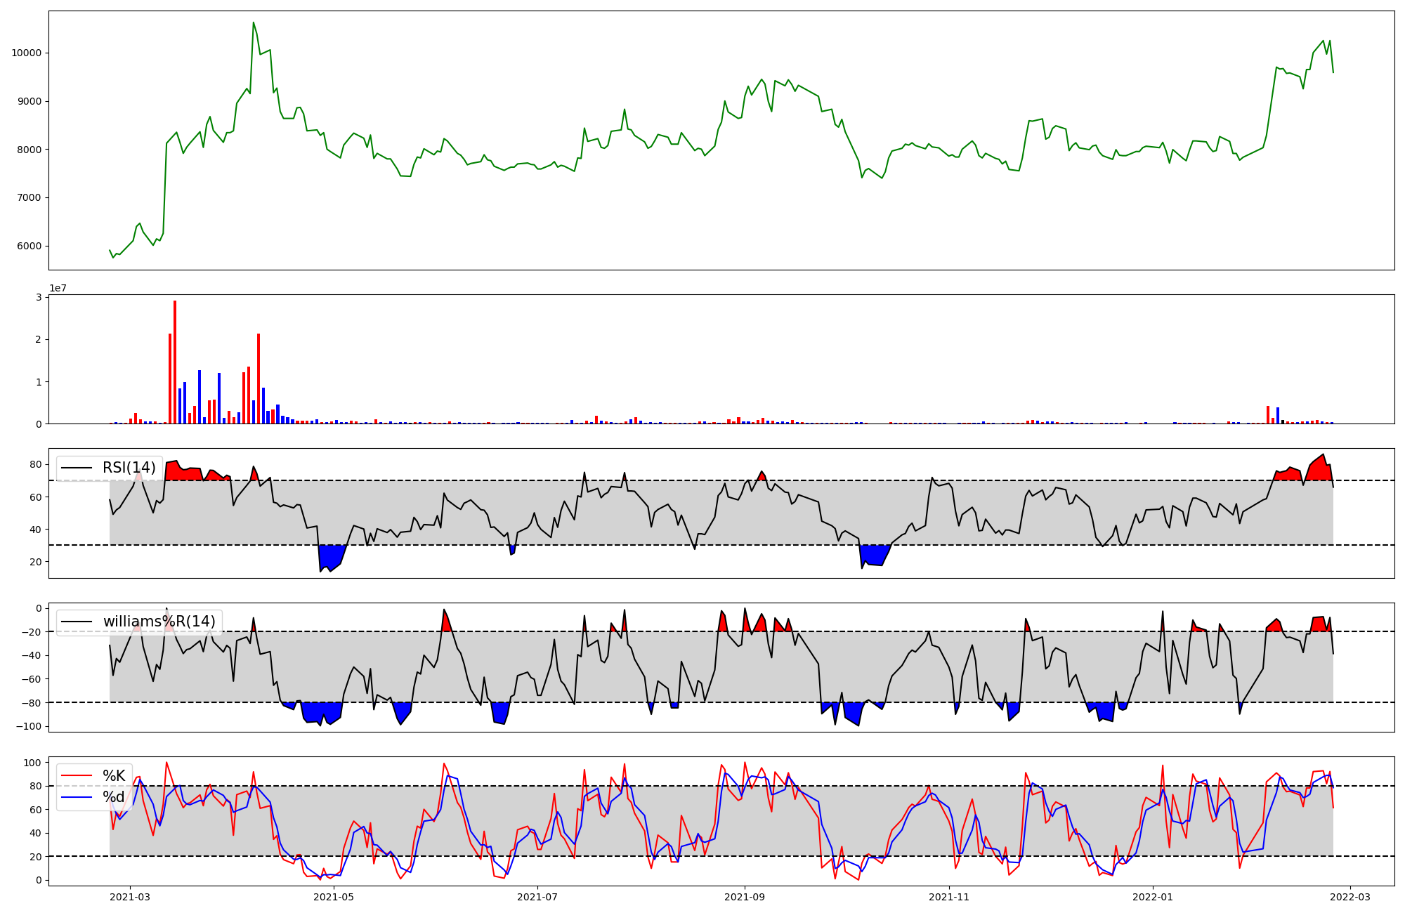Click the 2021-07 x-axis date label
Screen dimensions: 1405x913
point(537,897)
